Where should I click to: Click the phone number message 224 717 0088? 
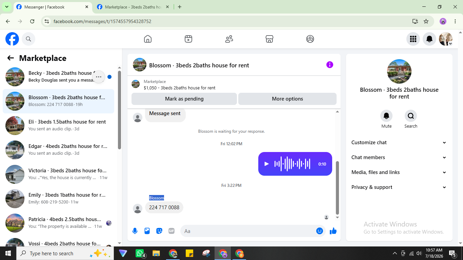pos(164,207)
